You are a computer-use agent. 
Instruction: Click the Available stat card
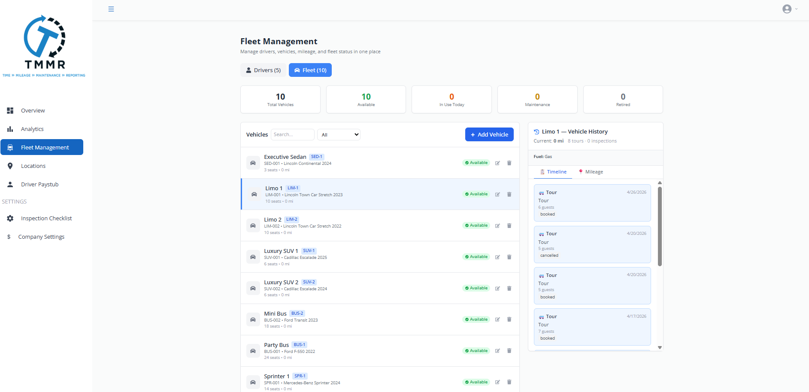pyautogui.click(x=366, y=99)
